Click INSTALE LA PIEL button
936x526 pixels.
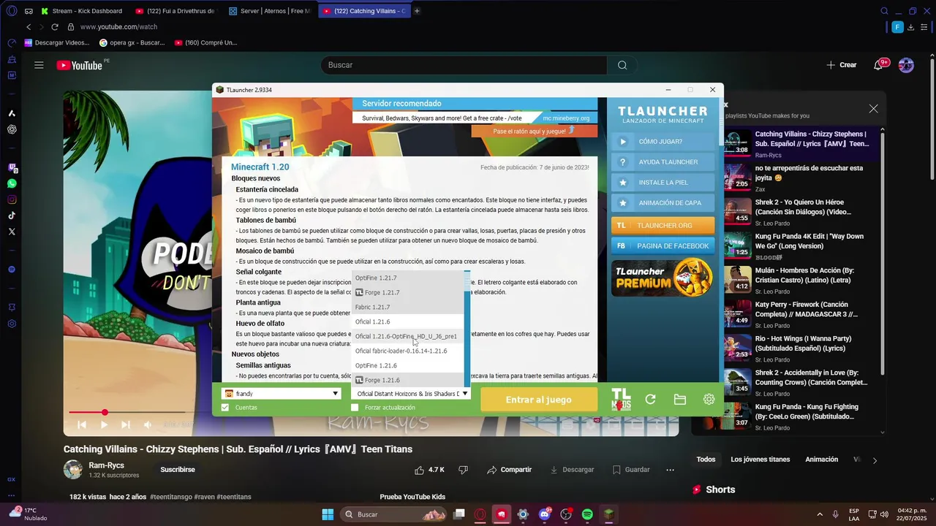[x=663, y=183]
